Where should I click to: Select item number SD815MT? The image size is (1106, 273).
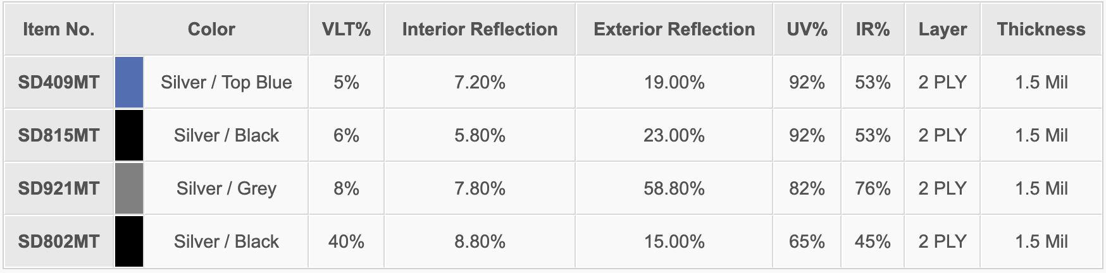pyautogui.click(x=59, y=135)
